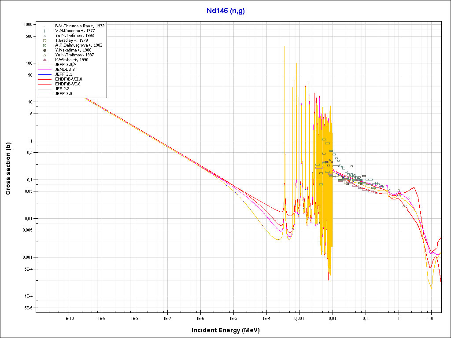Click the T.Bradley 1979 legend marker
The width and height of the screenshot is (451, 338).
(x=45, y=40)
